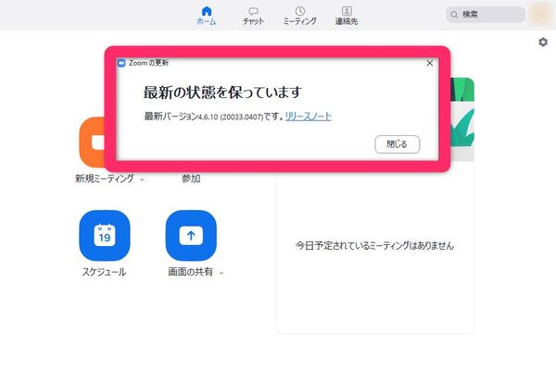The image size is (556, 382).
Task: Open the profile avatar menu
Action: [x=540, y=15]
